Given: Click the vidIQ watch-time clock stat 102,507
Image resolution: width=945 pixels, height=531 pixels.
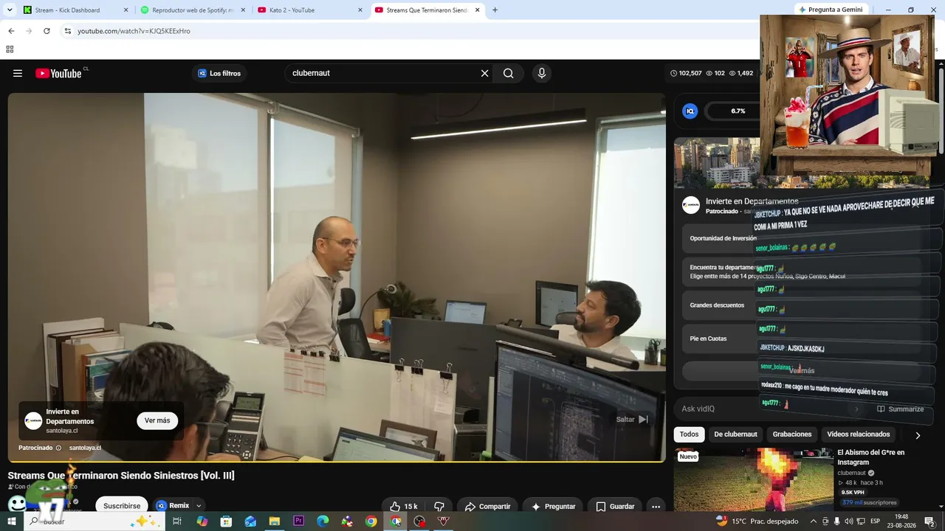Looking at the screenshot, I should pos(686,73).
